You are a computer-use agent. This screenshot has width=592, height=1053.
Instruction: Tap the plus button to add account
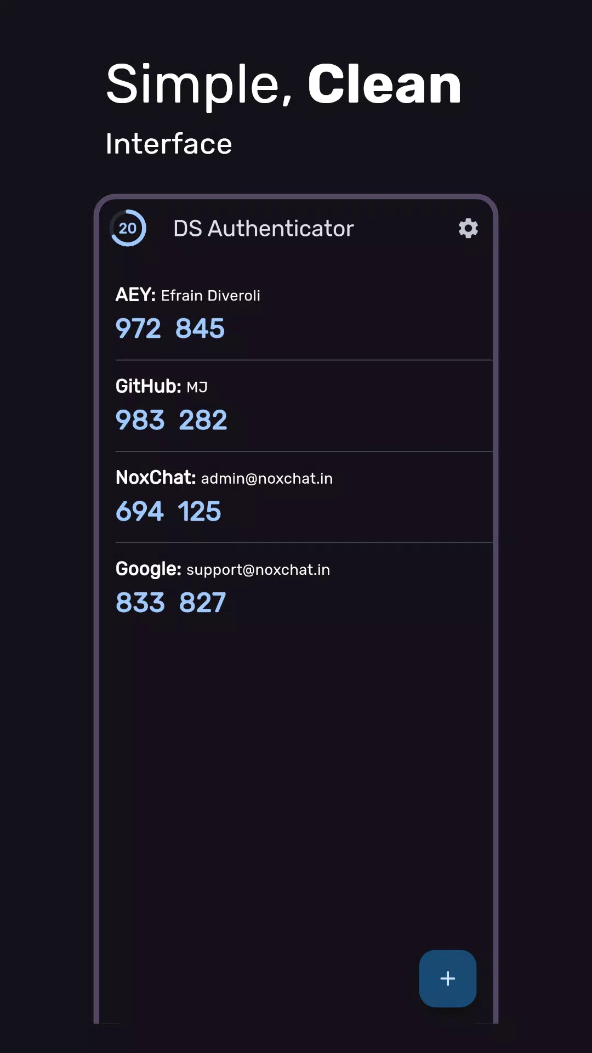pyautogui.click(x=447, y=978)
